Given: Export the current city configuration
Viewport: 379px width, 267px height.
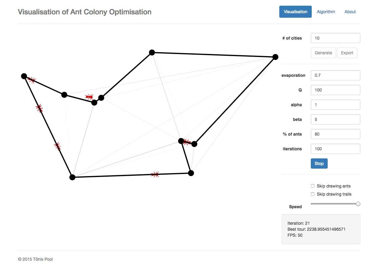Looking at the screenshot, I should click(x=347, y=52).
